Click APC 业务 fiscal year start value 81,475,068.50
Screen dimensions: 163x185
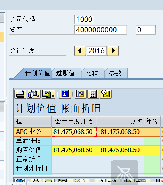coord(74,132)
